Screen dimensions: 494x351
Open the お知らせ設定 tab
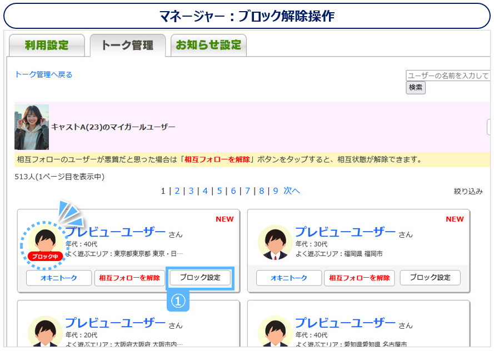click(208, 46)
